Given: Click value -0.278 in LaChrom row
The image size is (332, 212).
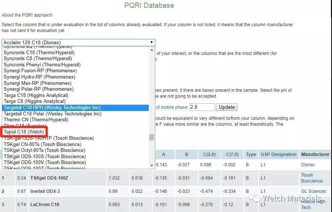Looking at the screenshot, I should [206, 205].
